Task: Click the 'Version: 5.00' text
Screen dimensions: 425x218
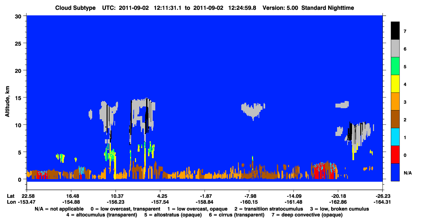Action: 280,8
